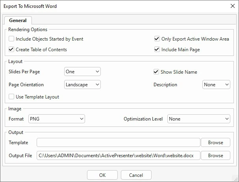
Task: Click Browse next to Template field
Action: 215,143
